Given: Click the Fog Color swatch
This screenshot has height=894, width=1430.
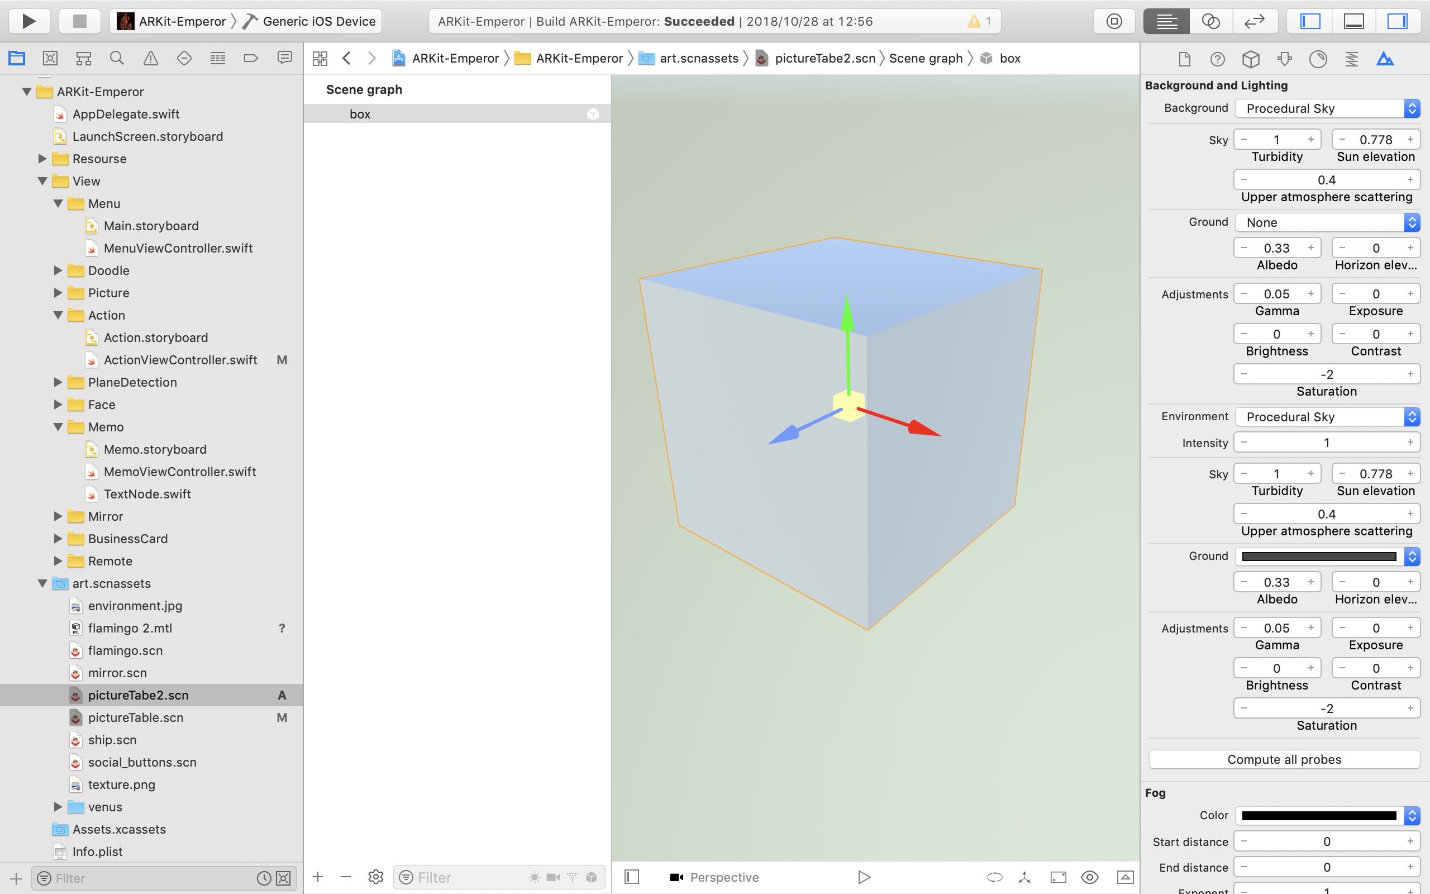Looking at the screenshot, I should coord(1318,815).
